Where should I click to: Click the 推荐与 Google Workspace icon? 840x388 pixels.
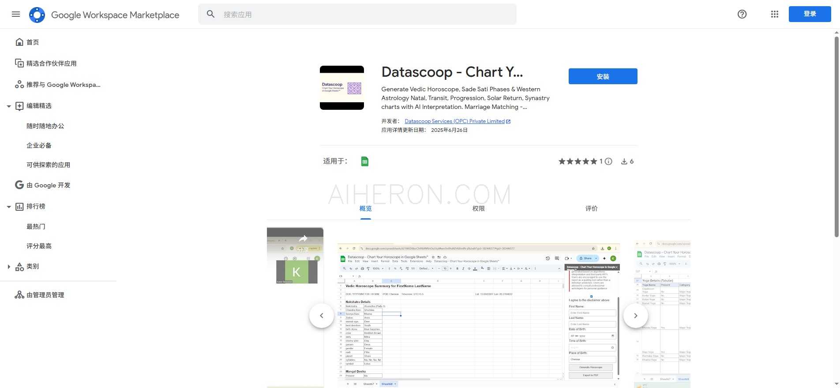click(19, 84)
